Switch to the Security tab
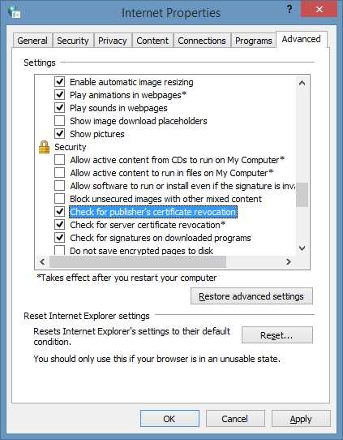The image size is (343, 440). (73, 41)
